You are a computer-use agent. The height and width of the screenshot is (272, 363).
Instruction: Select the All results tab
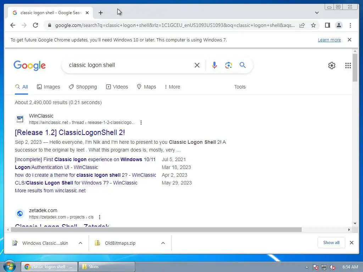click(x=22, y=87)
